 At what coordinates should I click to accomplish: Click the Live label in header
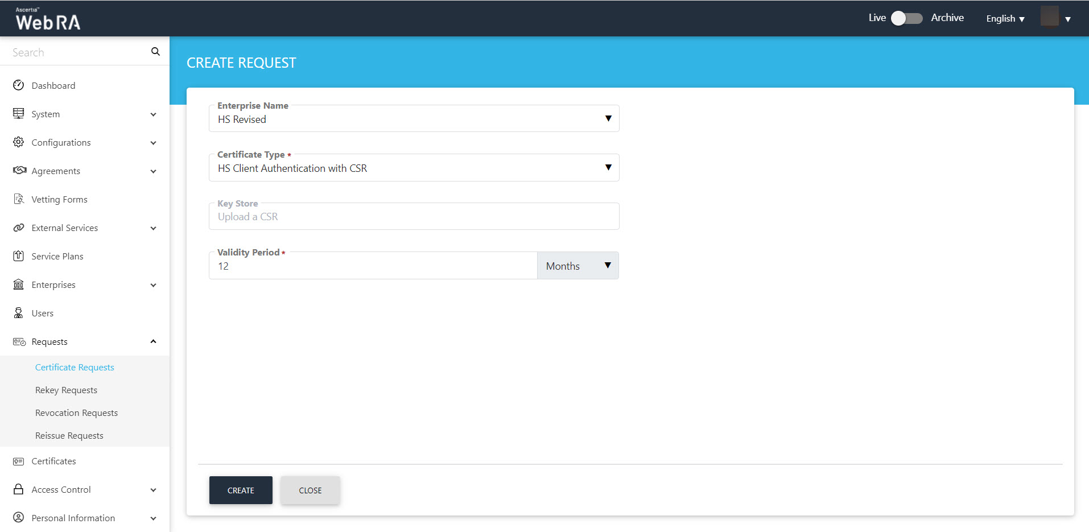[877, 18]
